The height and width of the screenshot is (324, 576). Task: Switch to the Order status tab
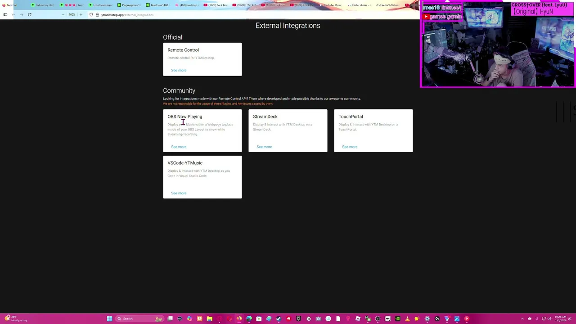[359, 5]
